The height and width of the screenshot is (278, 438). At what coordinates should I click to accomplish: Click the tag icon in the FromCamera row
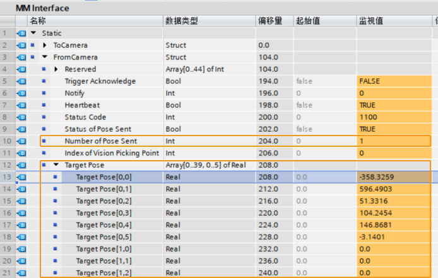tap(21, 57)
